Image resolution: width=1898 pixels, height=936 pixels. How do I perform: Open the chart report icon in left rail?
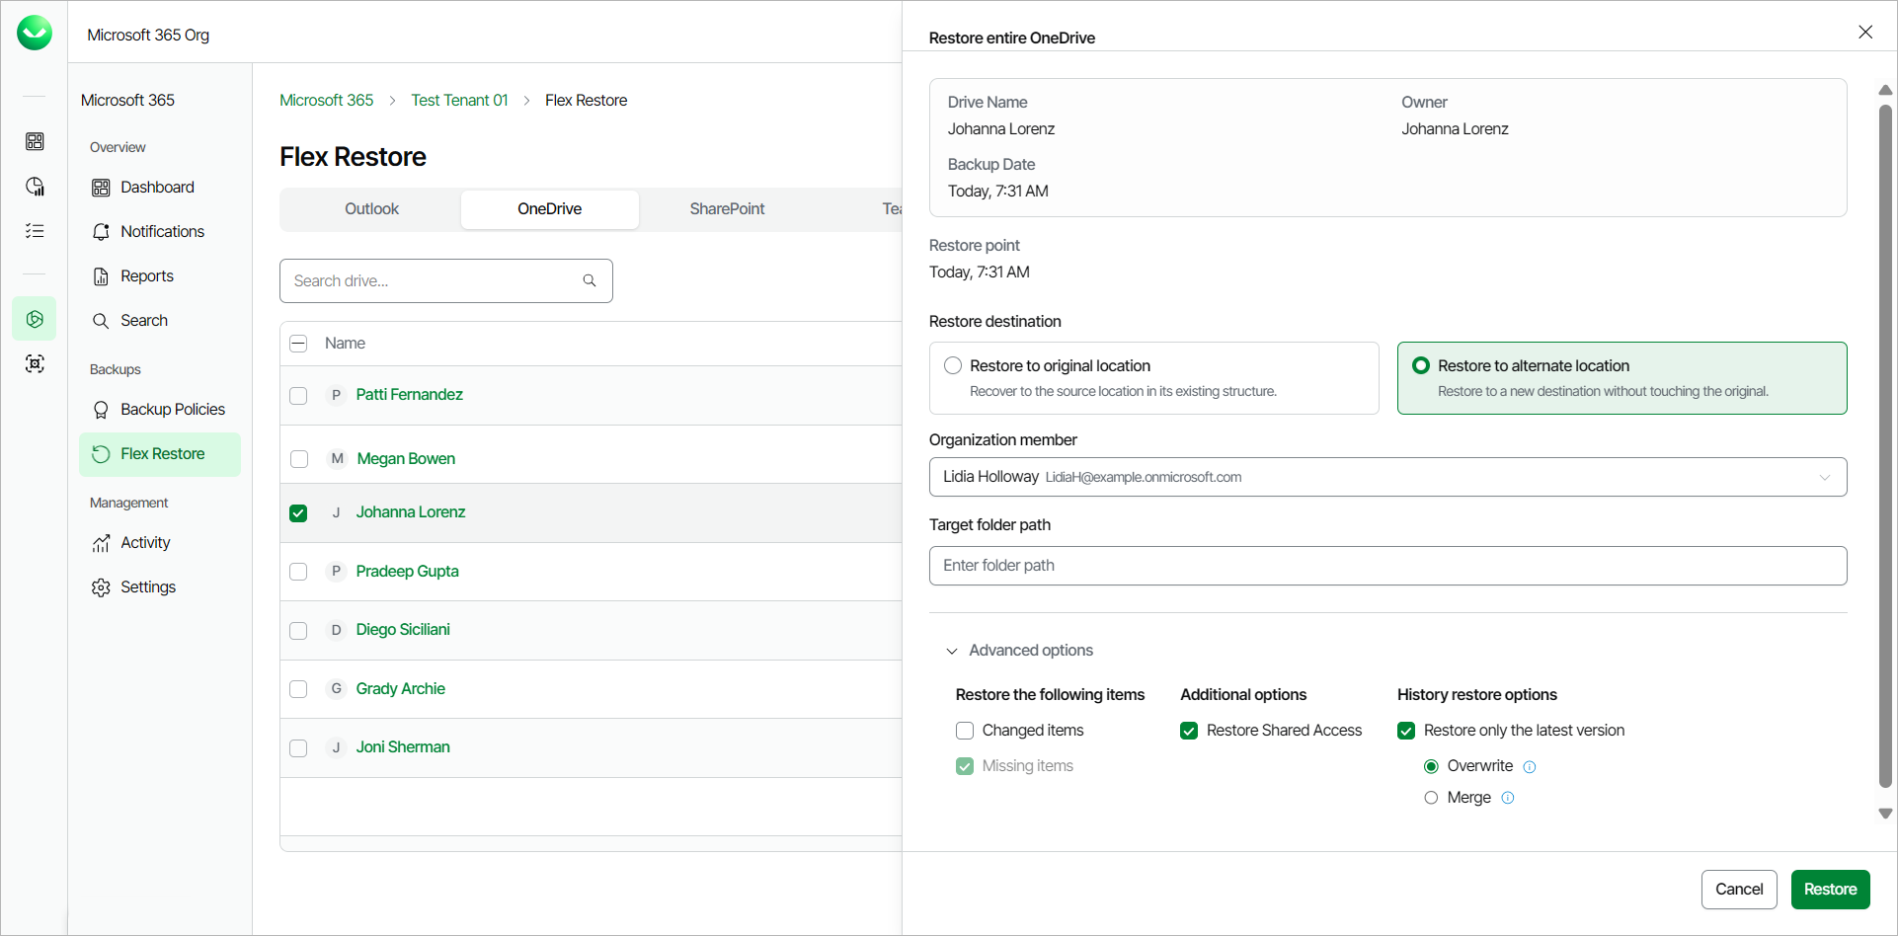[x=35, y=186]
